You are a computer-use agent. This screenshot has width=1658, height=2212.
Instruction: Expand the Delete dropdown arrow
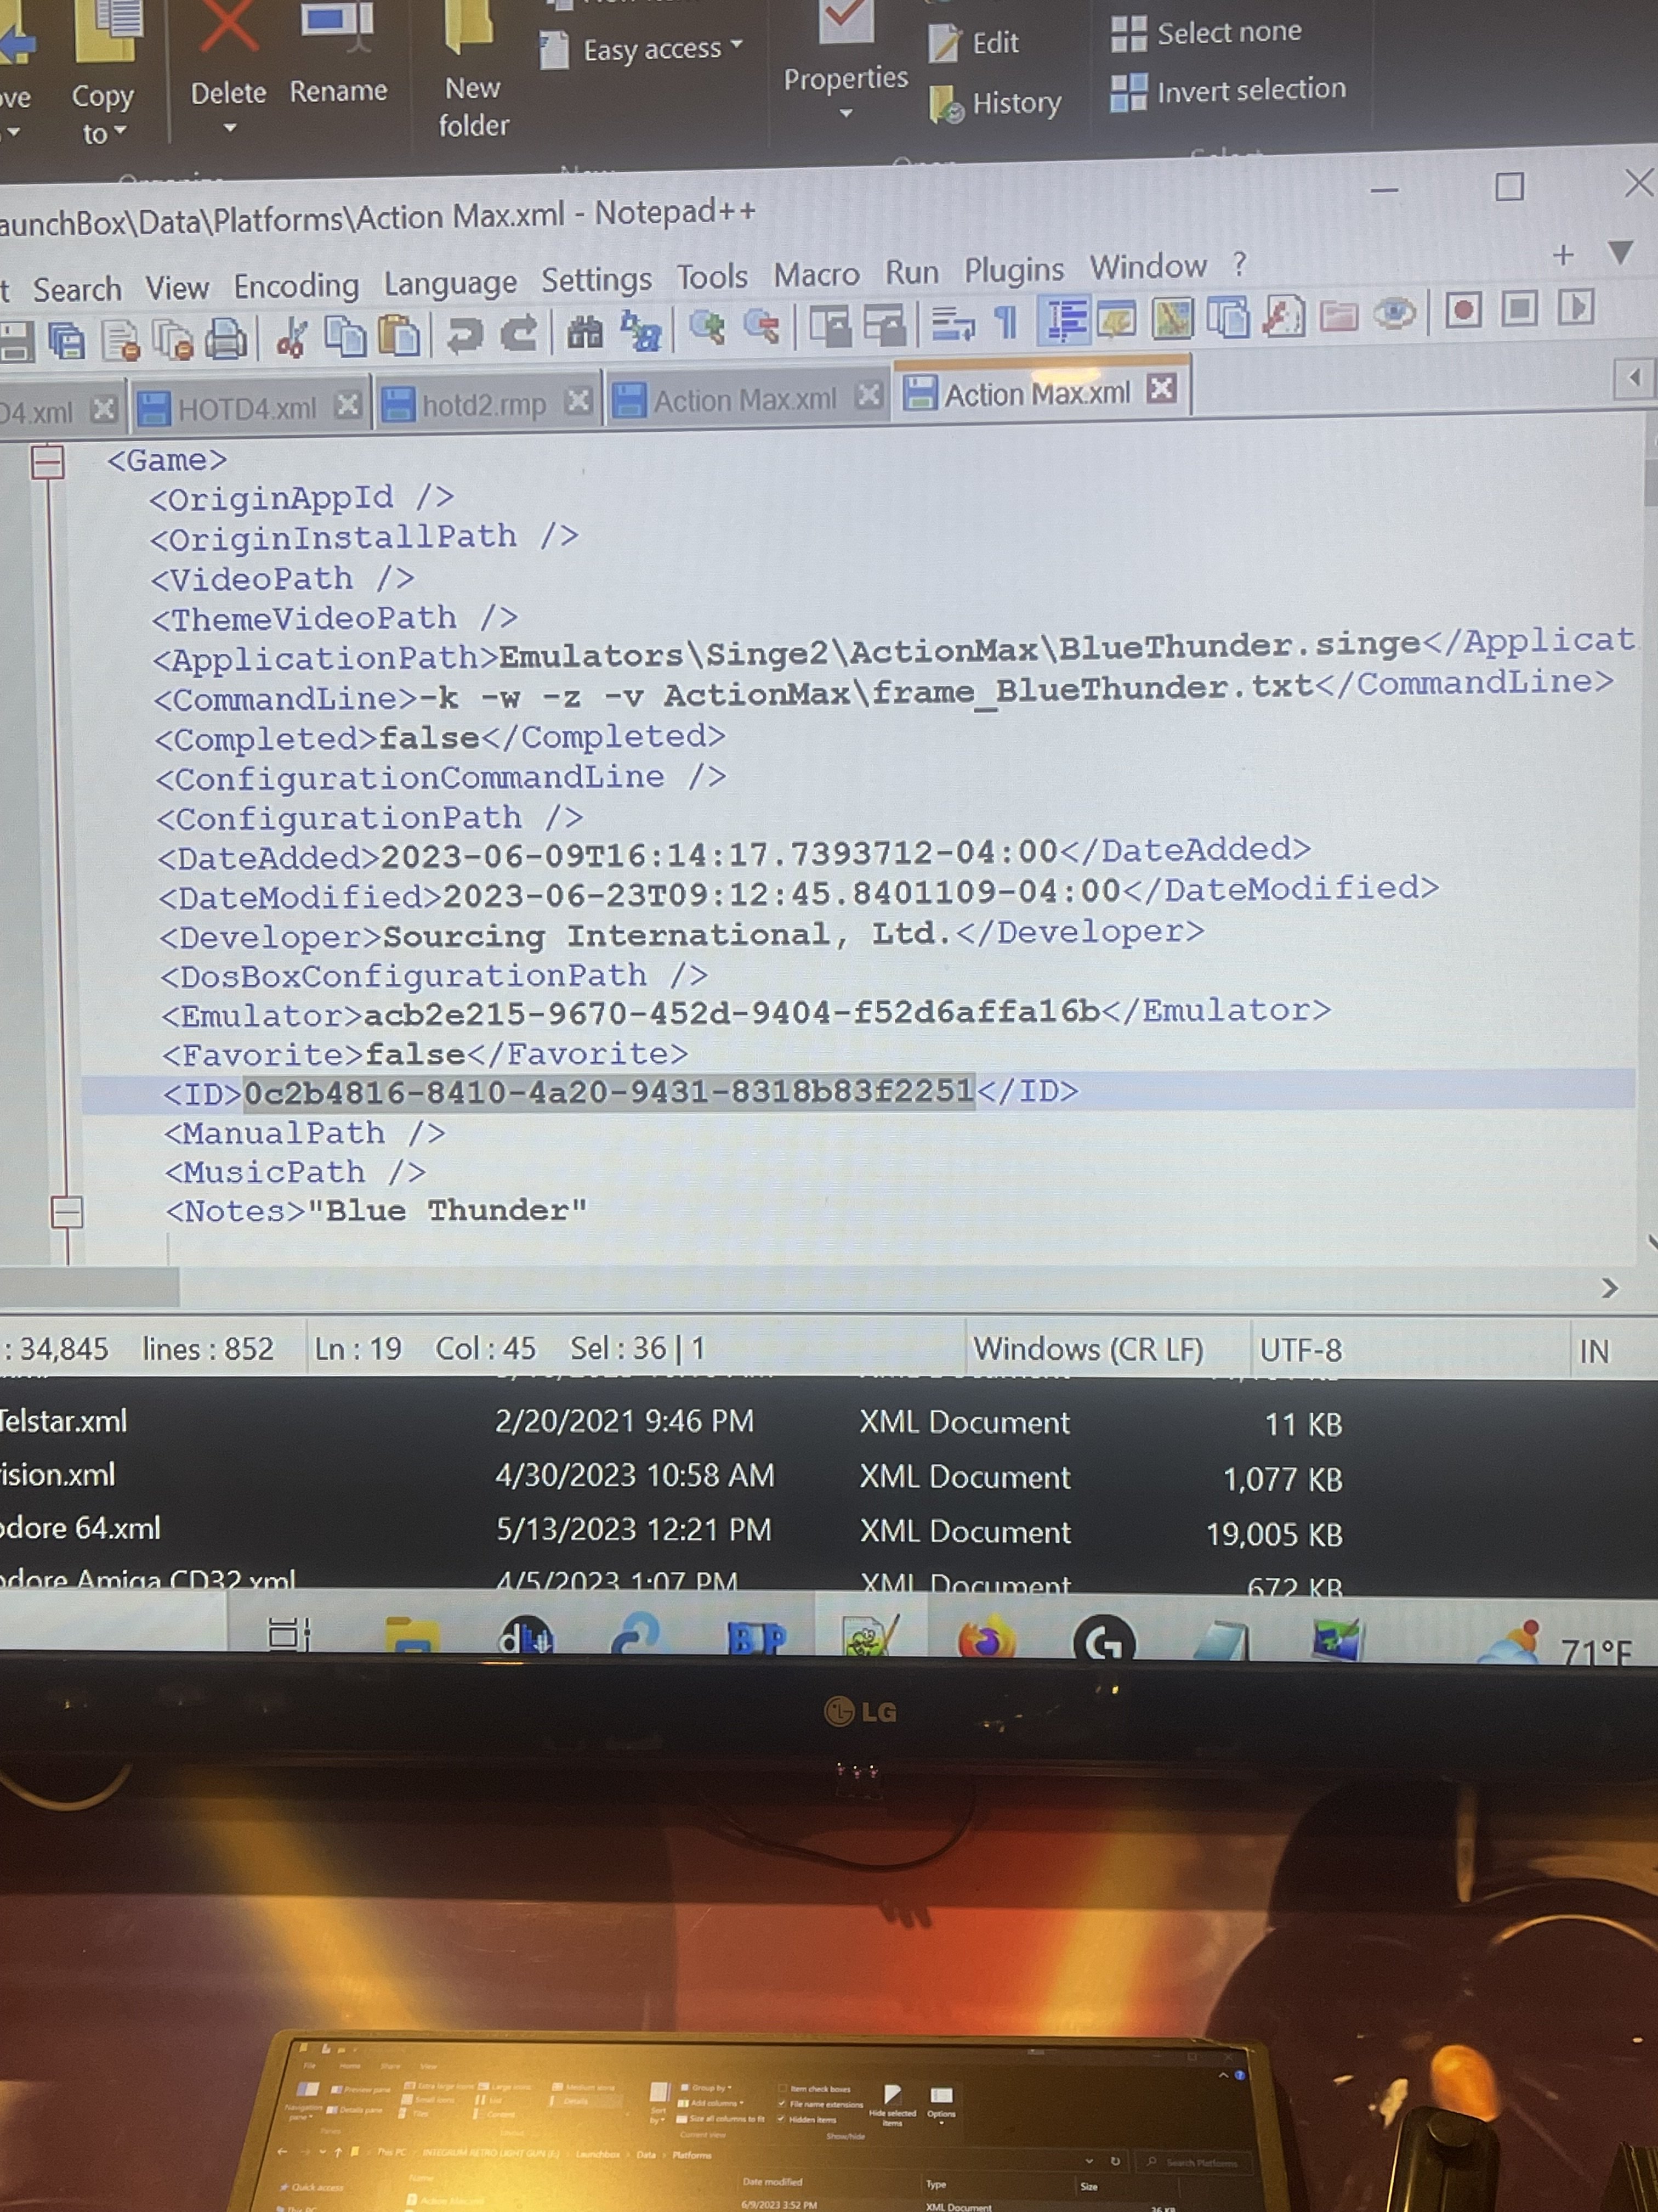230,128
